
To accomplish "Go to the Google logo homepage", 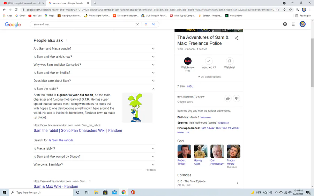I will 13,24.
